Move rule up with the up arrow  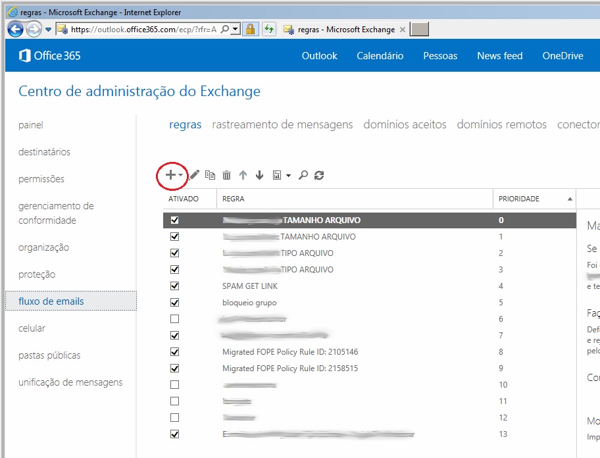243,175
